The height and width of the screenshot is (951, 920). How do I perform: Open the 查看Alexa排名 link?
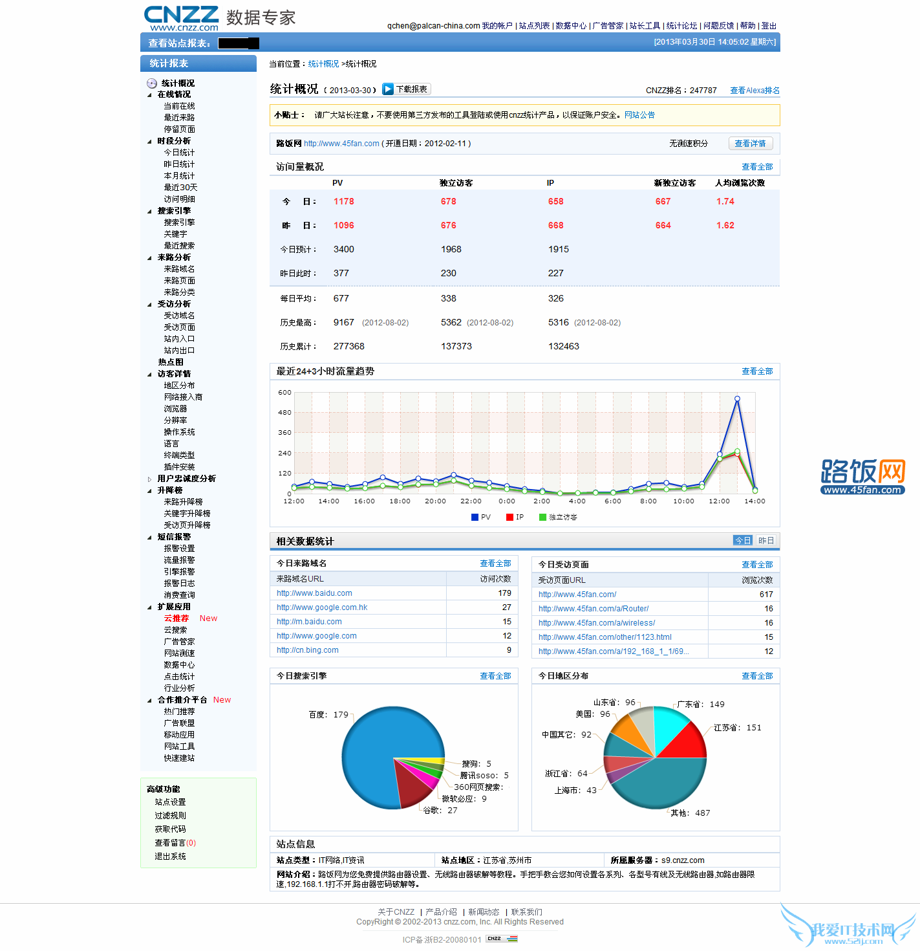[x=754, y=91]
